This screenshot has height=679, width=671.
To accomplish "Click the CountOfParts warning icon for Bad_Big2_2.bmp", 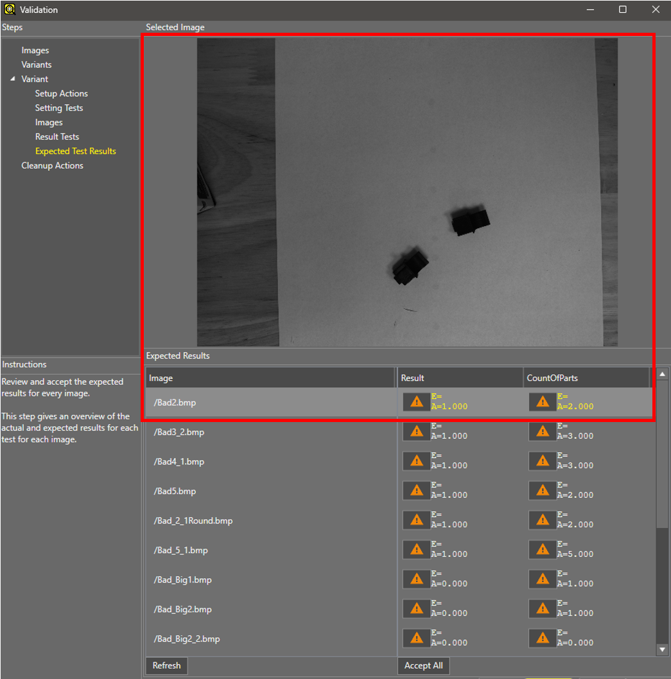I will pyautogui.click(x=543, y=639).
